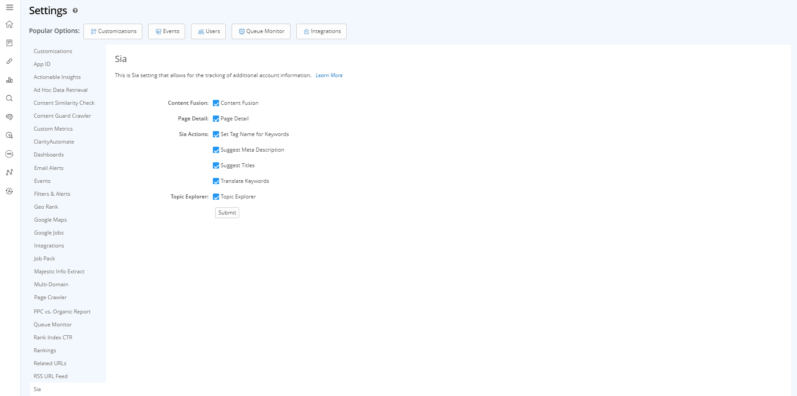Screen dimensions: 797x396
Task: Open the link (chain) icon in the sidebar
Action: (x=9, y=62)
